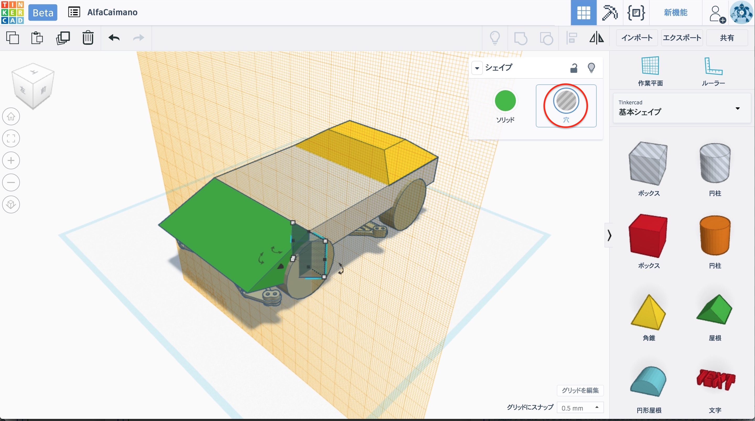755x421 pixels.
Task: Click the Export button
Action: [x=682, y=38]
